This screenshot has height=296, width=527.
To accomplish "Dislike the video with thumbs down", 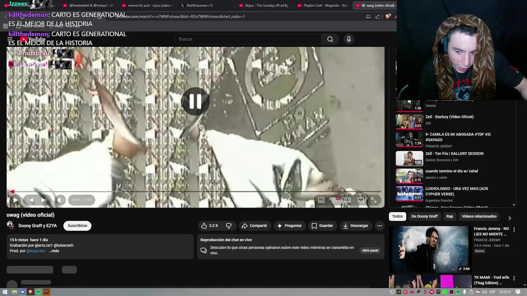I will [229, 226].
